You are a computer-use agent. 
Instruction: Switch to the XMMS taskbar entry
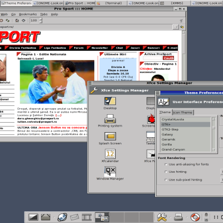pyautogui.click(x=174, y=3)
